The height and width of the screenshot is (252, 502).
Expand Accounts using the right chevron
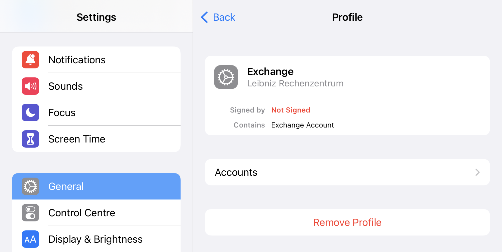click(x=477, y=172)
